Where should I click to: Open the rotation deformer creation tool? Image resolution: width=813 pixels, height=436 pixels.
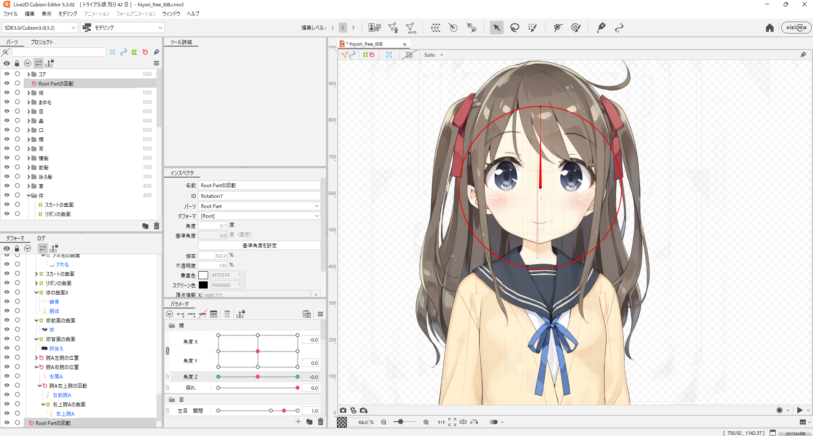point(471,28)
